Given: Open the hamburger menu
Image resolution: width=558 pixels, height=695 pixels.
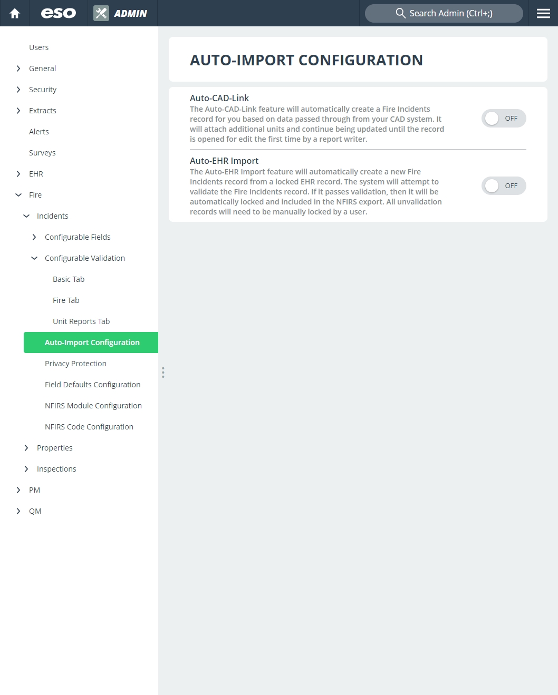Looking at the screenshot, I should (x=543, y=13).
